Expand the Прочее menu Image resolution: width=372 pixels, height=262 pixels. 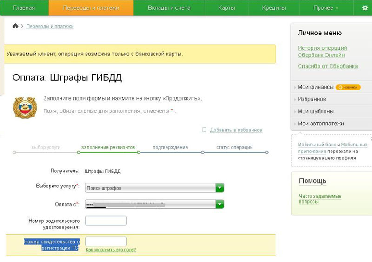[x=325, y=8]
